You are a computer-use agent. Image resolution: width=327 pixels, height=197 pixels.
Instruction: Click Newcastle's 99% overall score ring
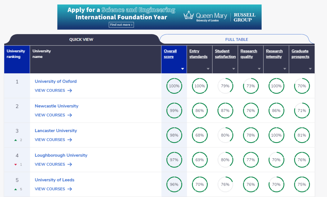[x=174, y=110]
